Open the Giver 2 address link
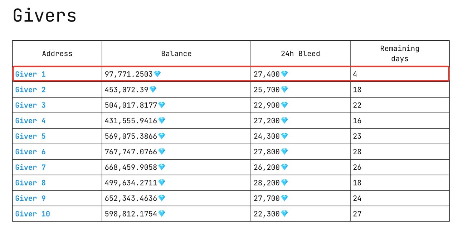 pyautogui.click(x=30, y=90)
